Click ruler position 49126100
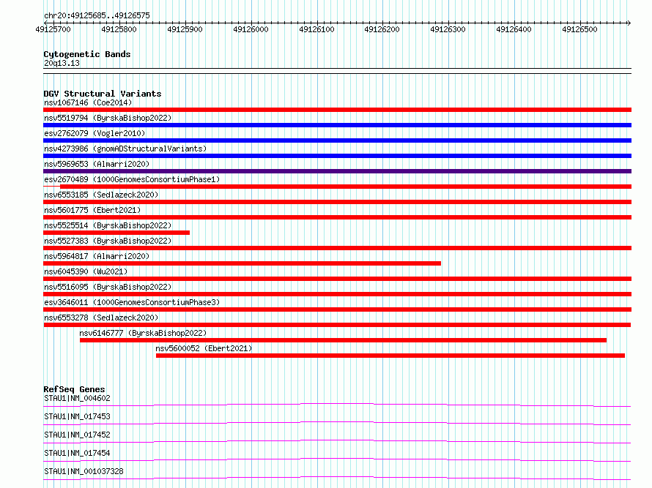The width and height of the screenshot is (652, 488). coord(317,29)
